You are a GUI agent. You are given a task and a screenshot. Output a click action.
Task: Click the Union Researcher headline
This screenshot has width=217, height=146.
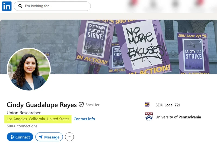click(x=24, y=113)
